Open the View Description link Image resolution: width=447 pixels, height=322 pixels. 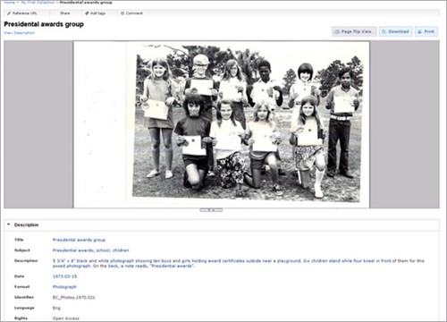click(20, 33)
